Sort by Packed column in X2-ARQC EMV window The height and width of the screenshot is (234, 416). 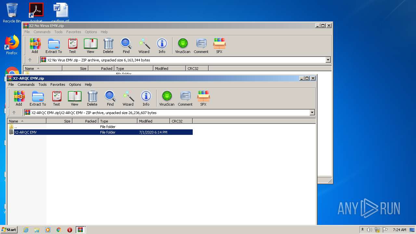85,121
